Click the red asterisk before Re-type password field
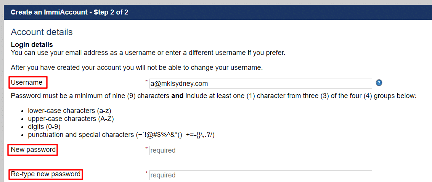 pos(146,173)
